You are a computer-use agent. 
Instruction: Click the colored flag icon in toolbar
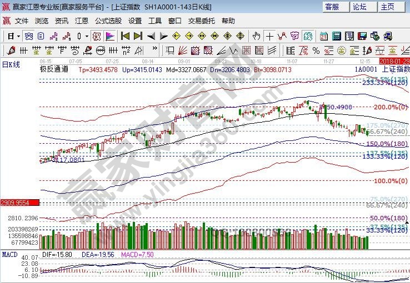tap(109, 36)
